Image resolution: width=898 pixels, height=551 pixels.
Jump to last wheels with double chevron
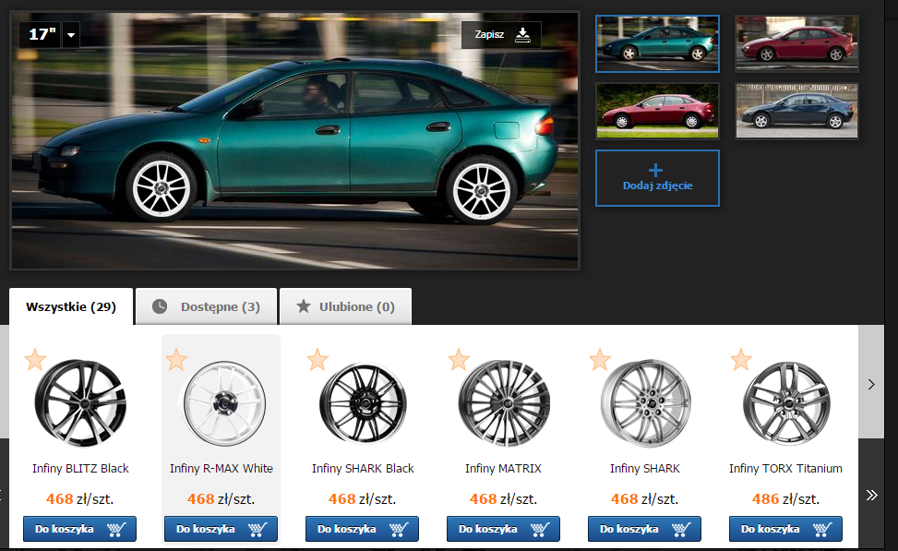(871, 495)
